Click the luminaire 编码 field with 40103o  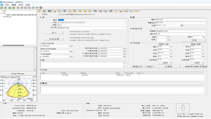pyautogui.click(x=92, y=20)
